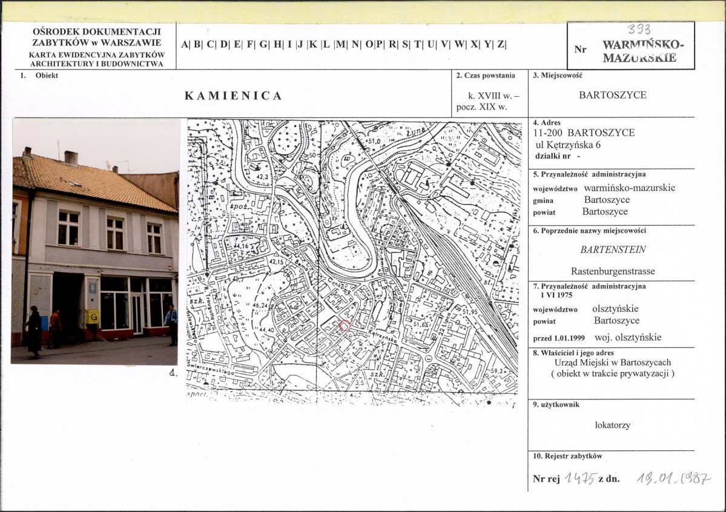Select owner "Urząd Miejski w Bartoszycach"
Screen dimensions: 726x512
(613, 363)
